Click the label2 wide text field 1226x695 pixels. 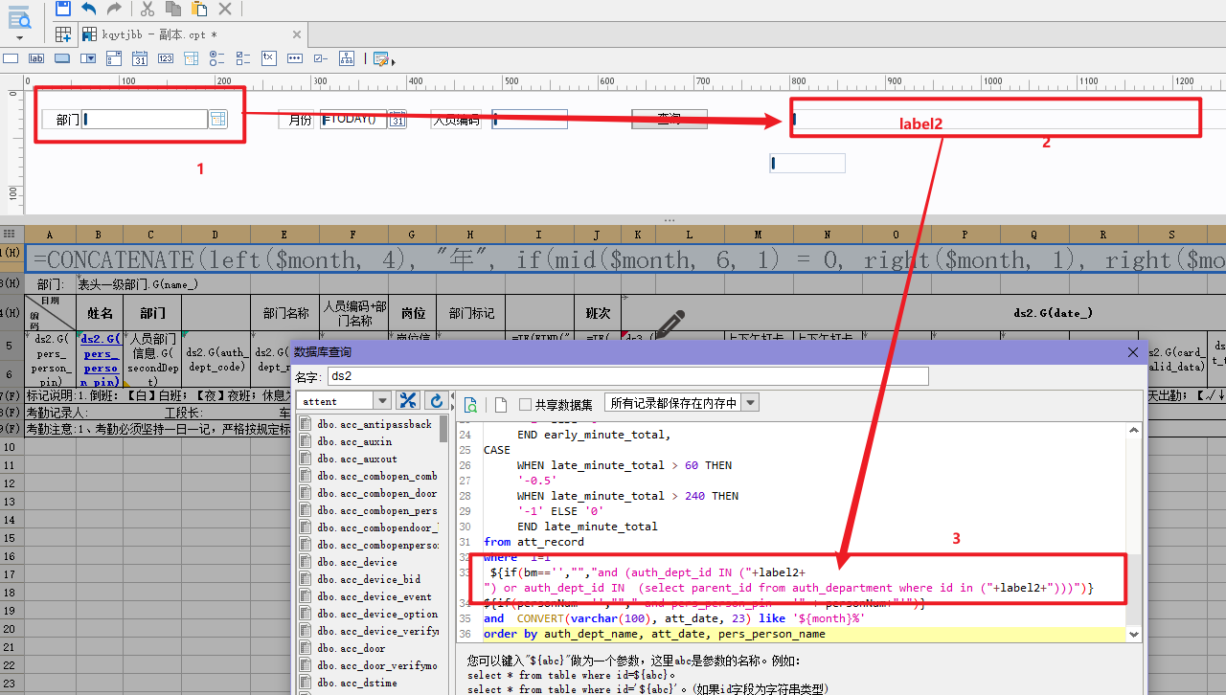tap(994, 119)
